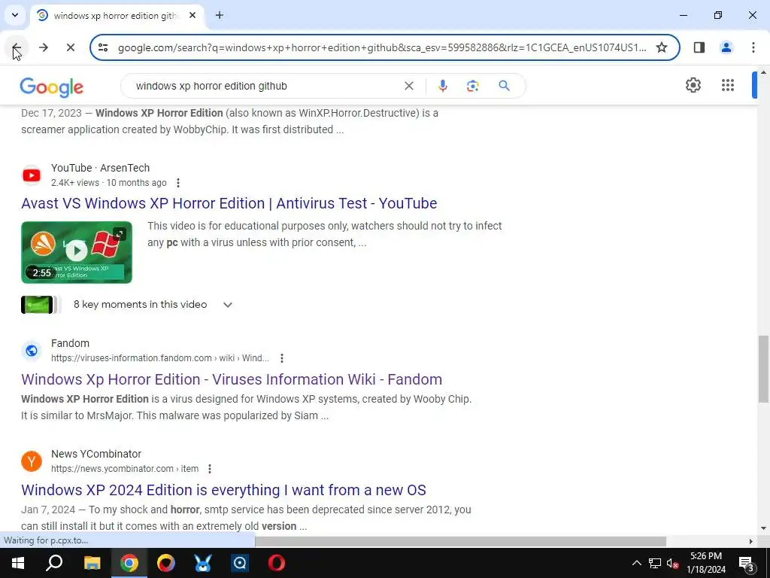Open Windows taskbar search
The height and width of the screenshot is (578, 770).
coord(54,563)
